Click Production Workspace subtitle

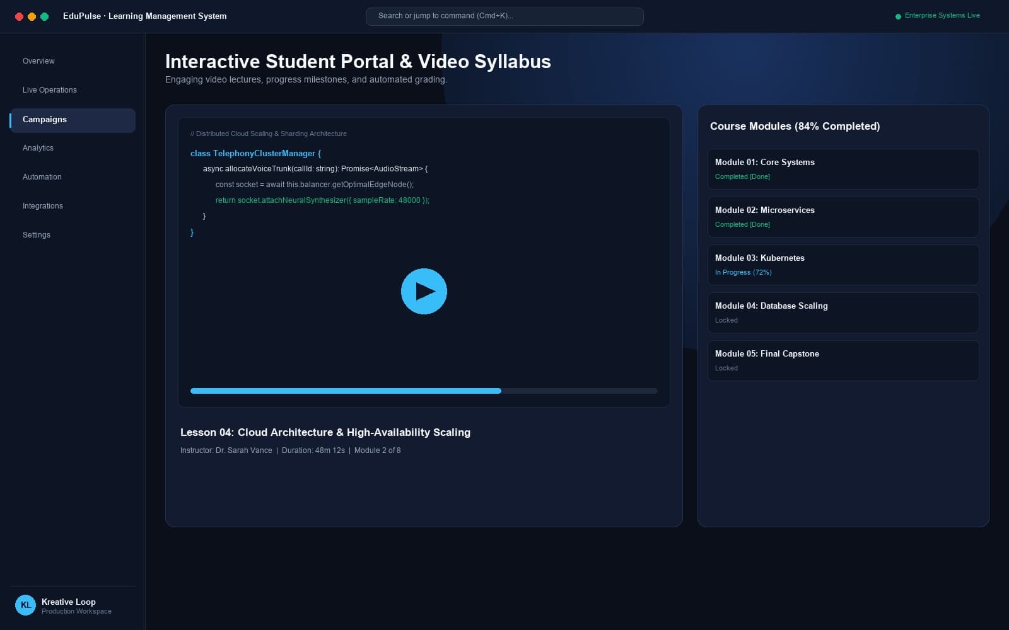click(76, 611)
